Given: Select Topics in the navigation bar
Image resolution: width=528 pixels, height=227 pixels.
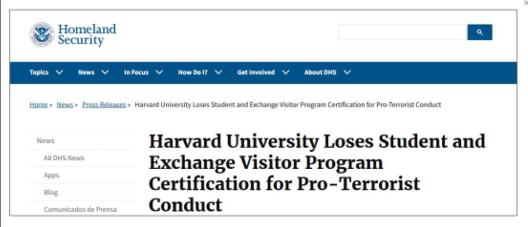Looking at the screenshot, I should [38, 72].
